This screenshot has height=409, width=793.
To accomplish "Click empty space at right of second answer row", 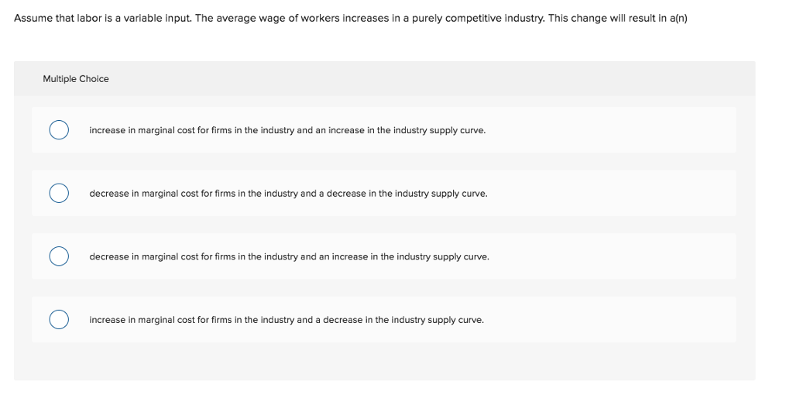I will tap(620, 194).
